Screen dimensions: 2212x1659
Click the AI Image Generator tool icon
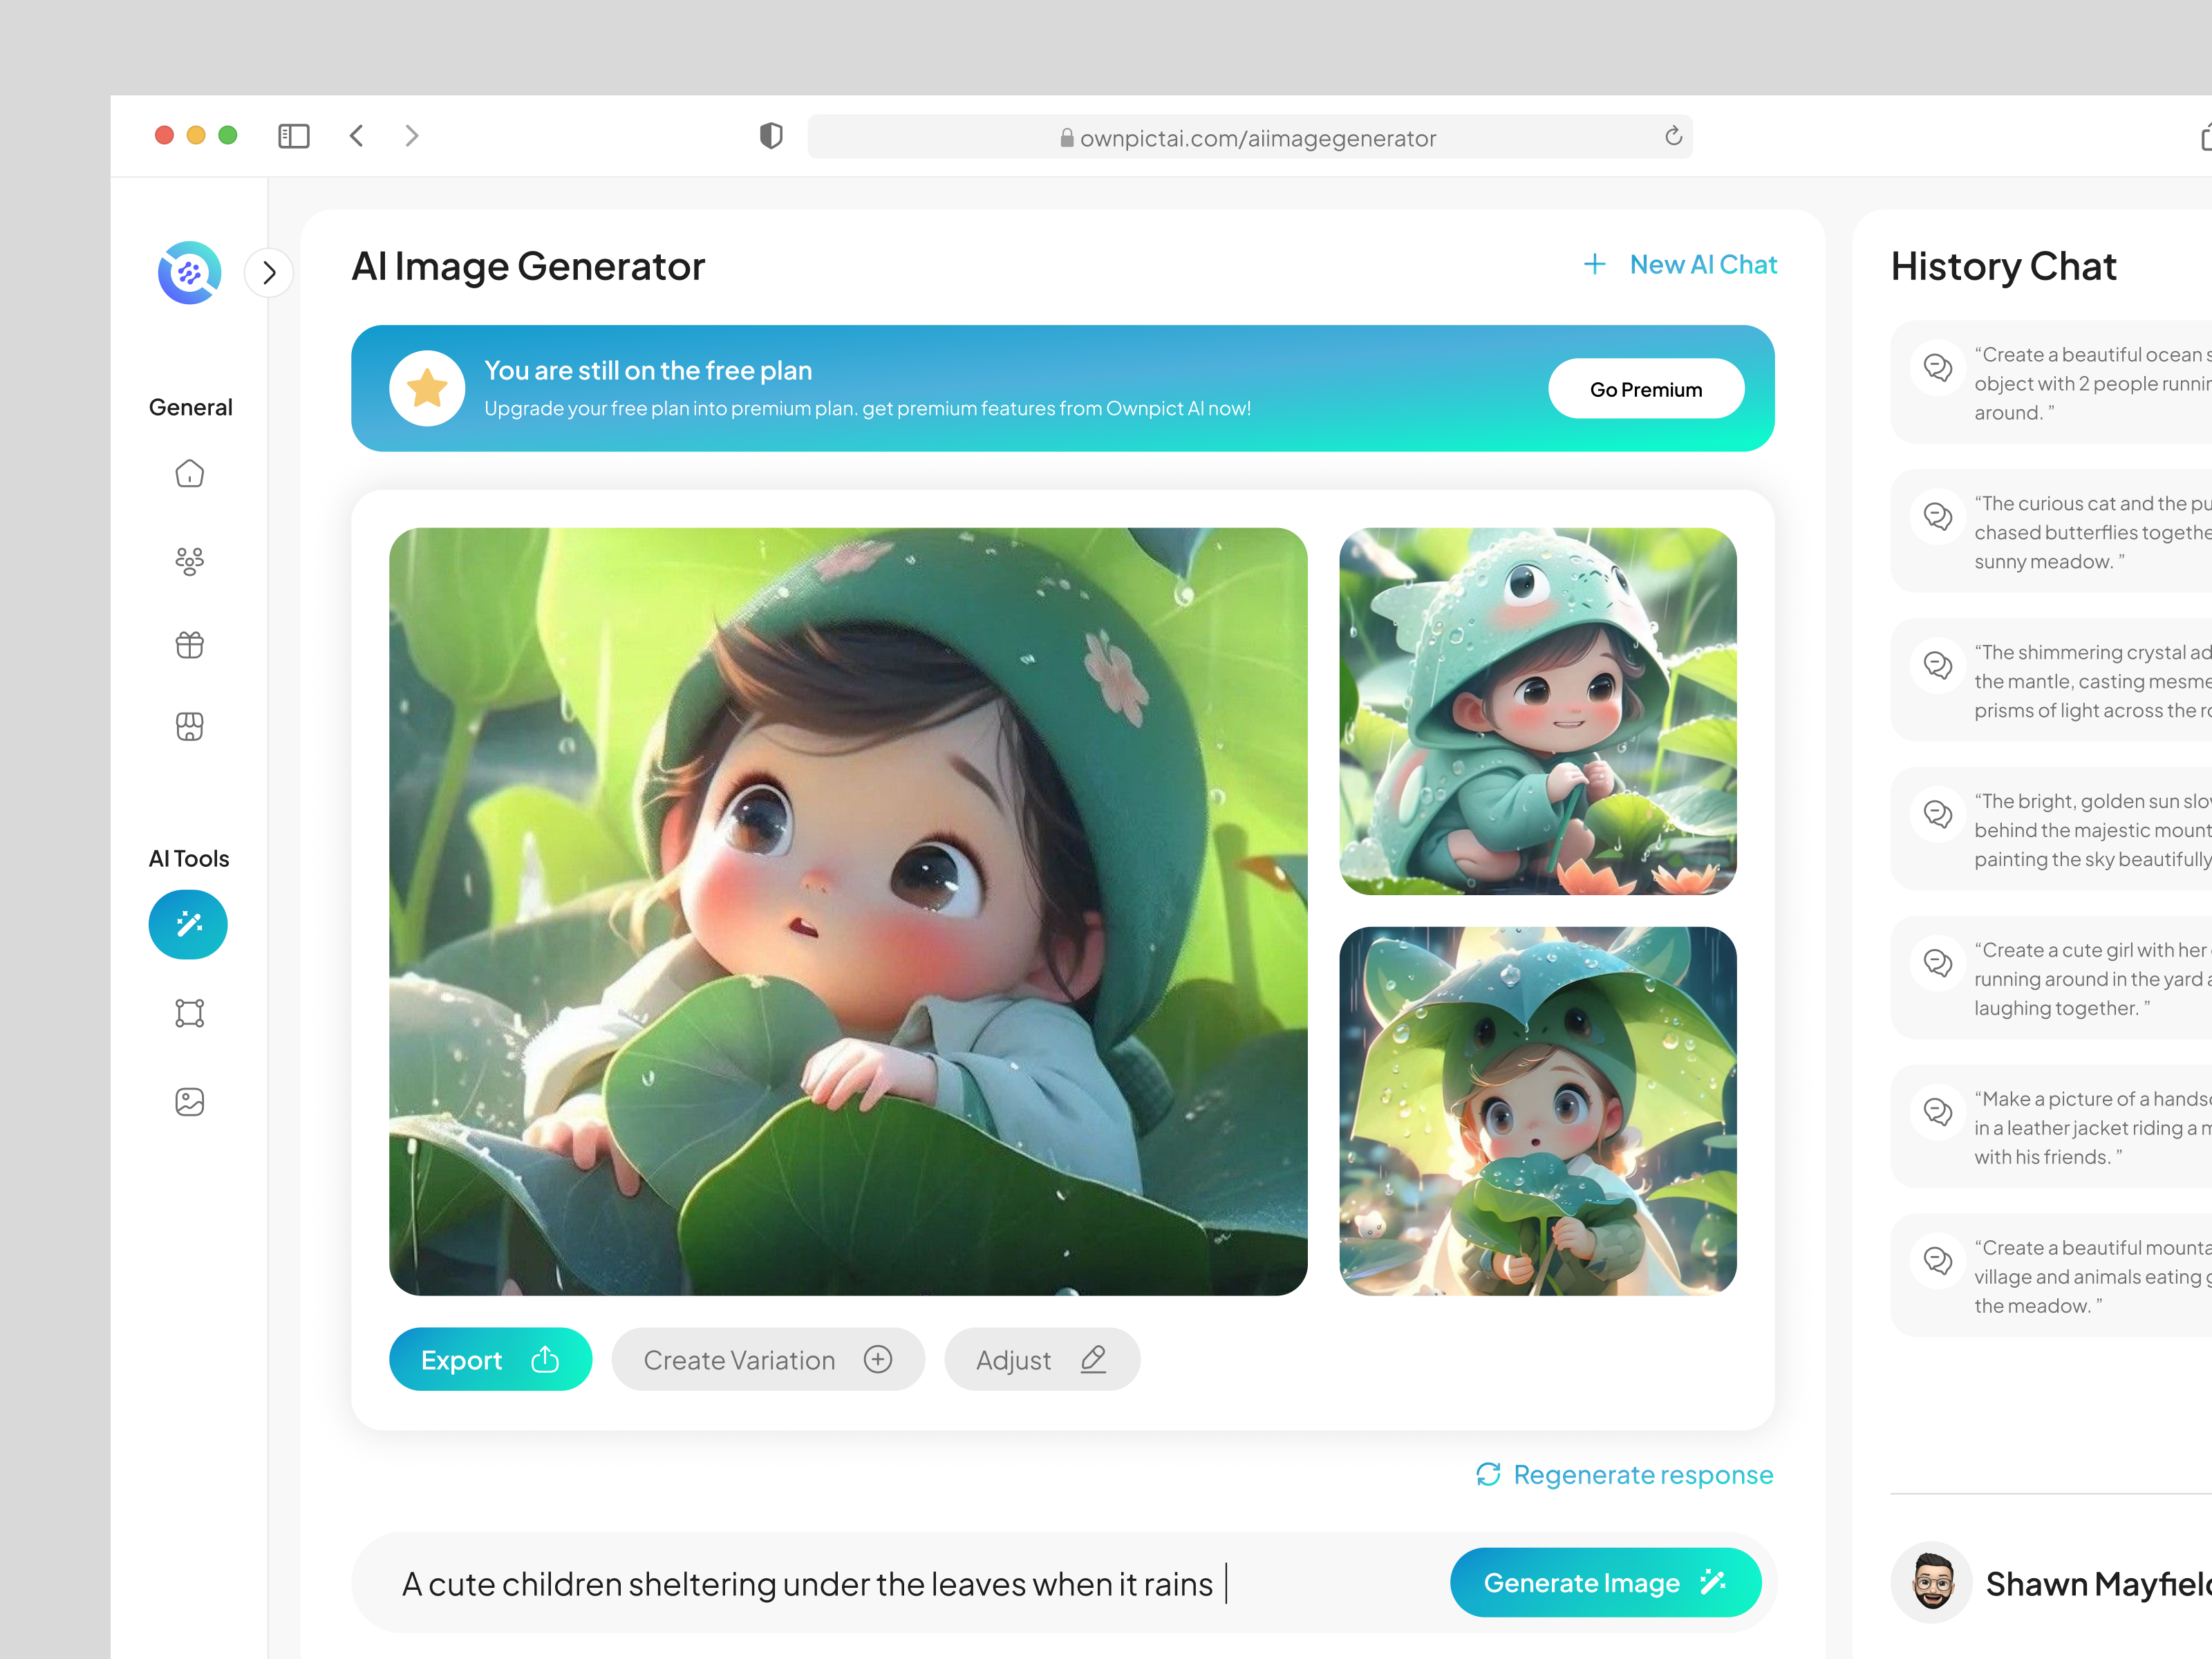coord(188,924)
